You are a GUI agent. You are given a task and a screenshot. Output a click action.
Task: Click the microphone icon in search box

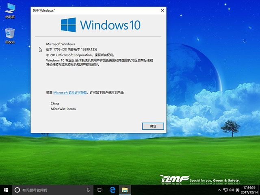[88, 190]
